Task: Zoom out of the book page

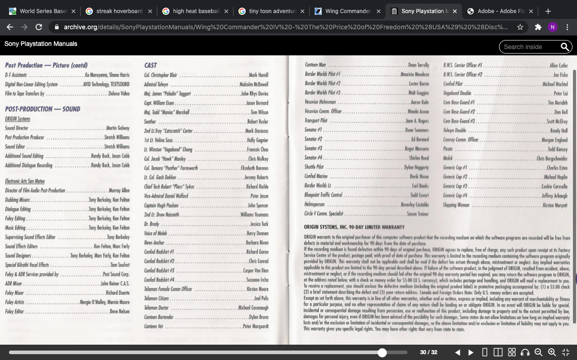Action: coord(538,352)
